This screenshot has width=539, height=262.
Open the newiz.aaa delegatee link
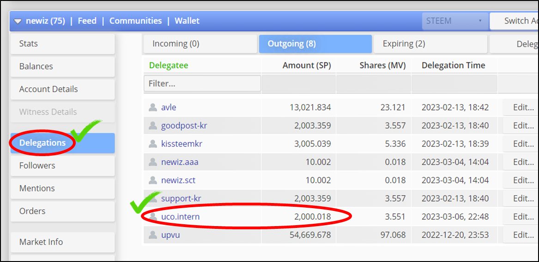[x=180, y=162]
